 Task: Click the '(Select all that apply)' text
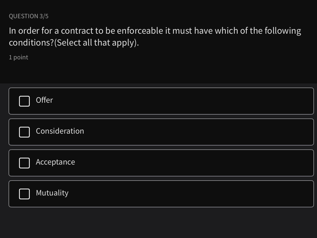(x=96, y=43)
